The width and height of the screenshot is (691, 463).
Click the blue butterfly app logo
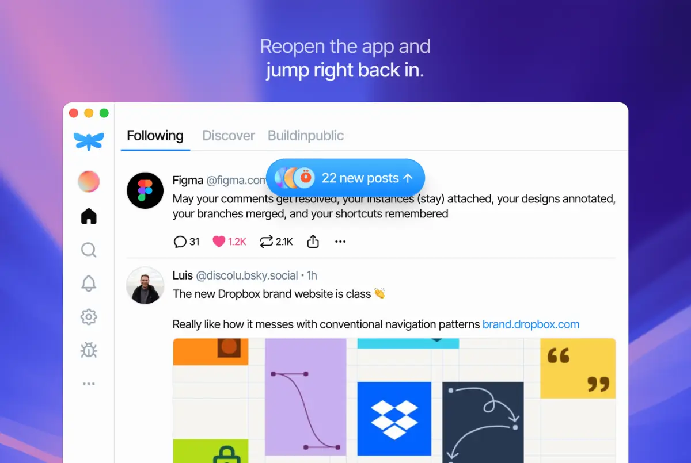[89, 141]
